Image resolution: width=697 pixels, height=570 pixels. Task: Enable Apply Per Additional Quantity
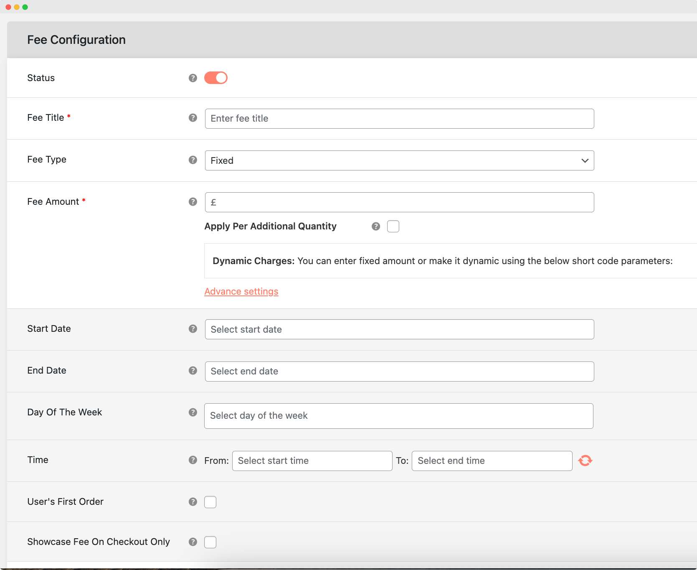coord(393,226)
